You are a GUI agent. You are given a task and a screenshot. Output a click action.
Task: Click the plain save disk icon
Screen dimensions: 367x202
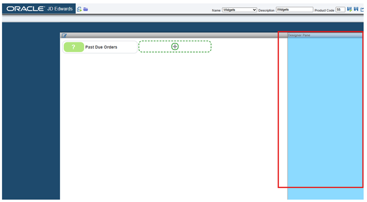pyautogui.click(x=356, y=9)
